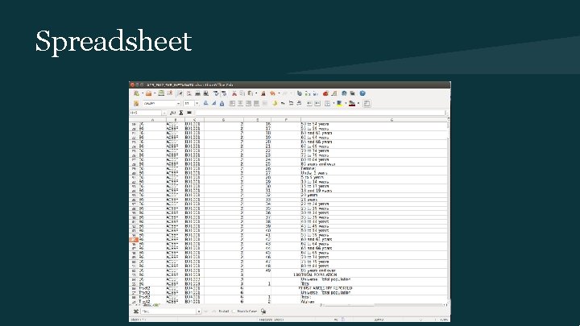Create a new spreadsheet document
Image resolution: width=580 pixels, height=326 pixels.
point(136,93)
